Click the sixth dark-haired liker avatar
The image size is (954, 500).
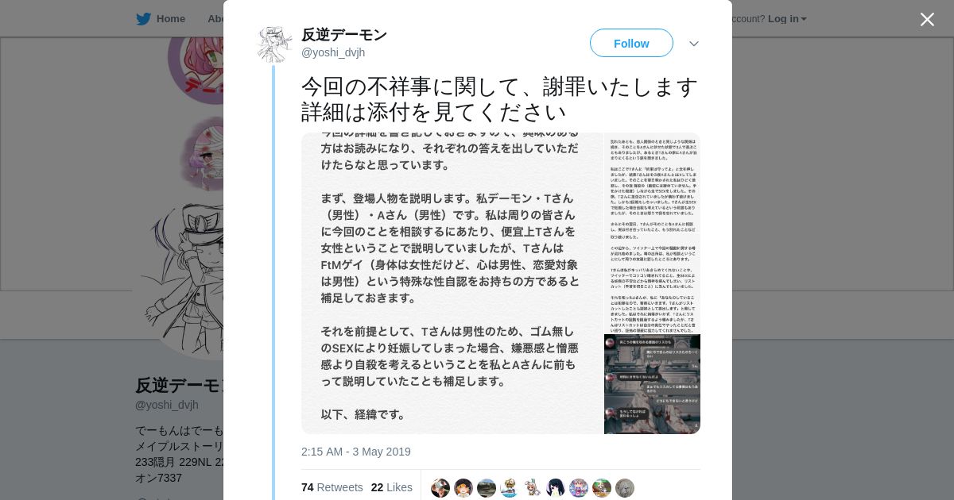pyautogui.click(x=556, y=488)
